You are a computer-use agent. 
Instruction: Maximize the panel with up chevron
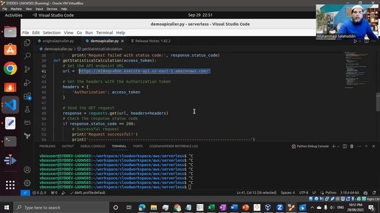tap(366, 146)
